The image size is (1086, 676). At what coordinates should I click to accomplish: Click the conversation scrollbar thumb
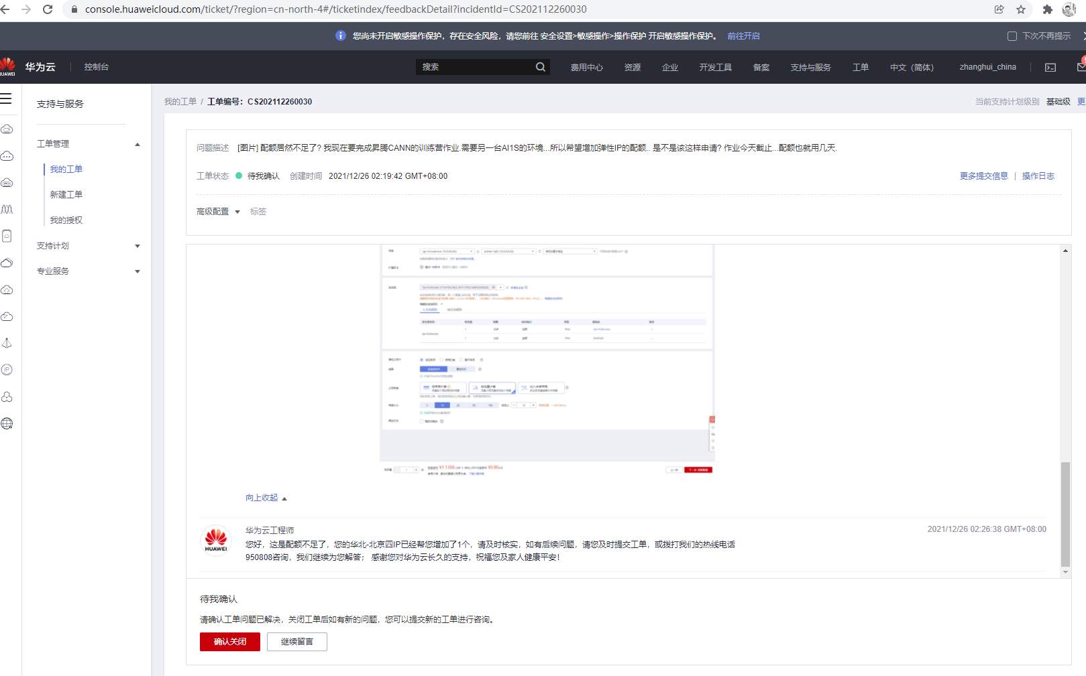tap(1065, 515)
